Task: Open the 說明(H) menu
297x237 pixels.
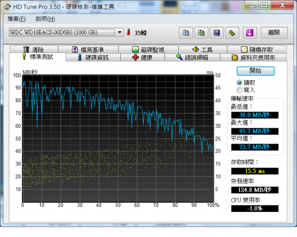Action: point(45,19)
